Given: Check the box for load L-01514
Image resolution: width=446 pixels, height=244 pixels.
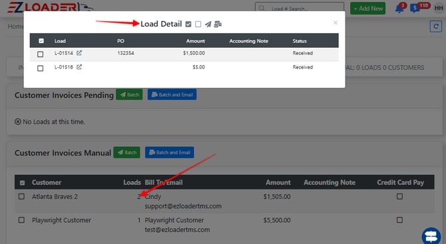Looking at the screenshot, I should pos(41,54).
